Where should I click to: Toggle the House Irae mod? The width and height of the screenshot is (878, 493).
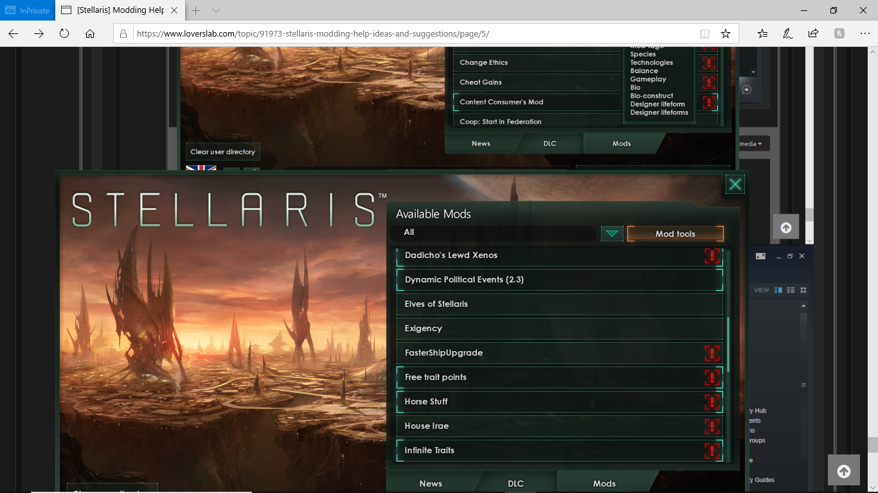[x=559, y=426]
